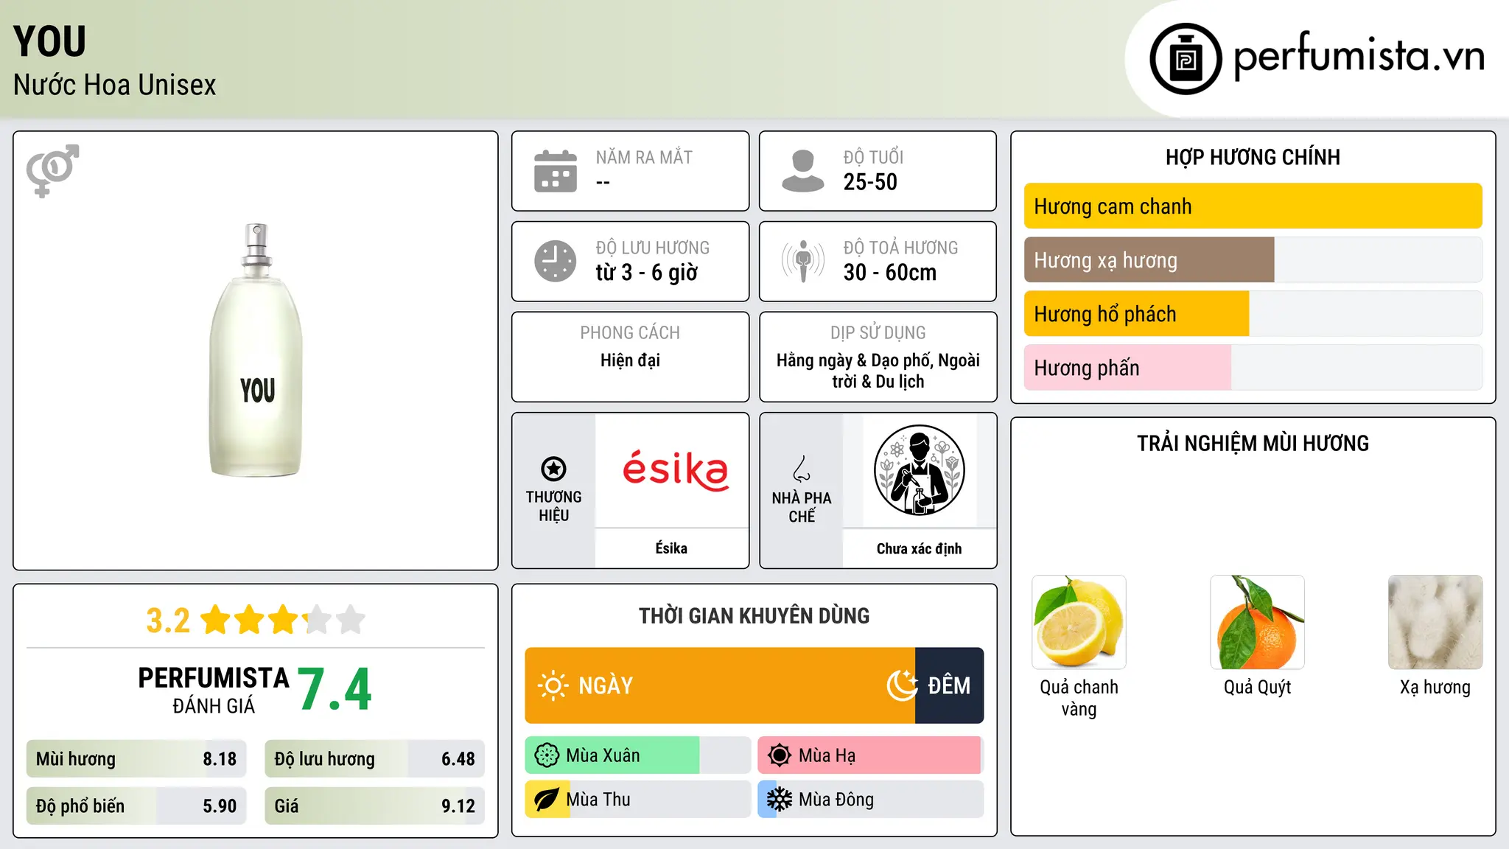This screenshot has width=1509, height=849.
Task: Click the Nước Hoa Unisex subtitle
Action: click(x=114, y=85)
